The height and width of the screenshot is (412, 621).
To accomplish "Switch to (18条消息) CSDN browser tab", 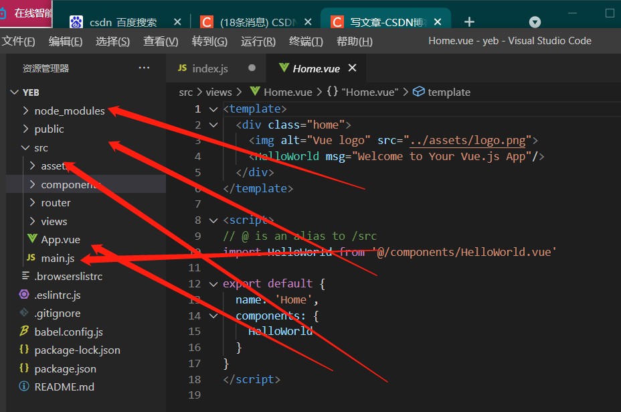I will [x=258, y=22].
